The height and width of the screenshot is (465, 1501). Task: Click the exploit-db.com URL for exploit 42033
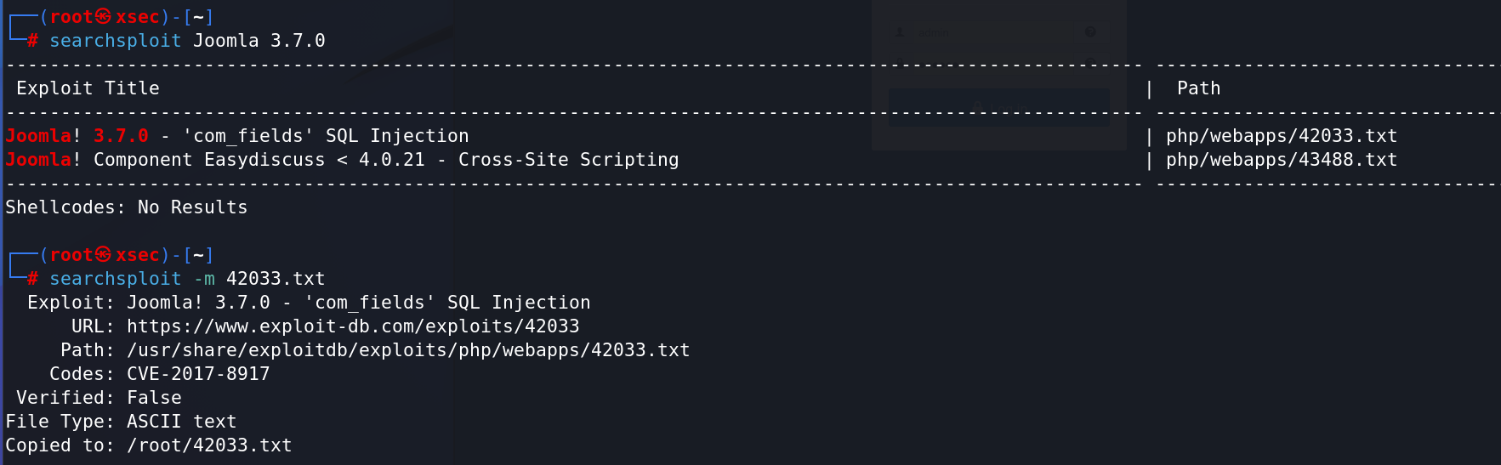point(353,326)
